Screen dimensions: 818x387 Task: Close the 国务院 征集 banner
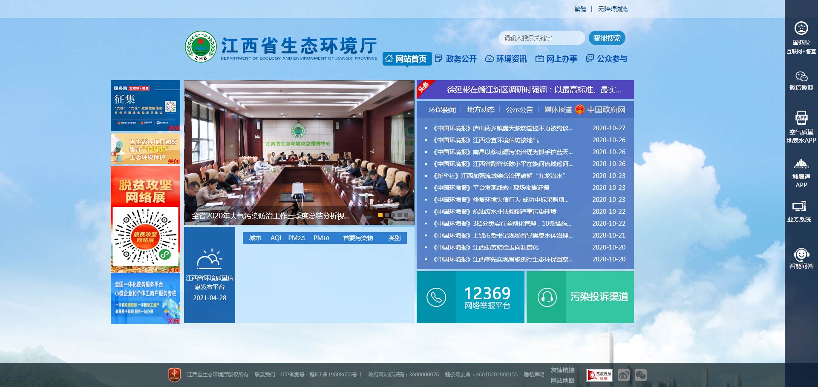click(x=174, y=128)
